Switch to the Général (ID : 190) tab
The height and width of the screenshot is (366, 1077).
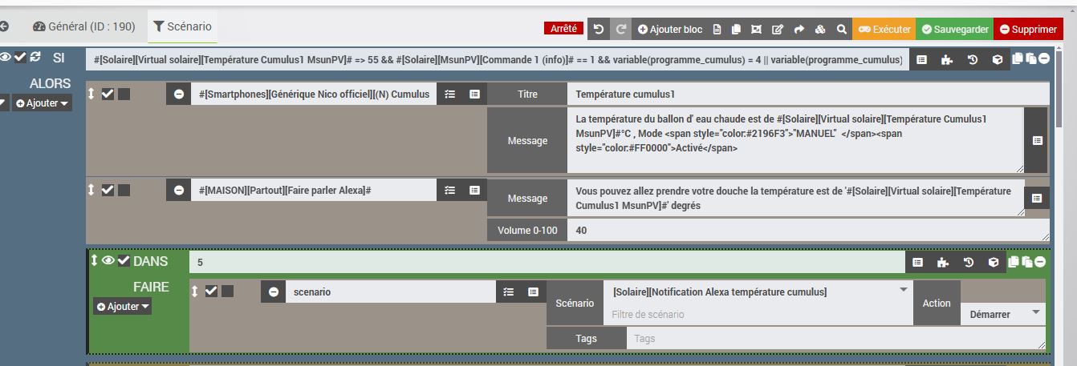[x=83, y=26]
